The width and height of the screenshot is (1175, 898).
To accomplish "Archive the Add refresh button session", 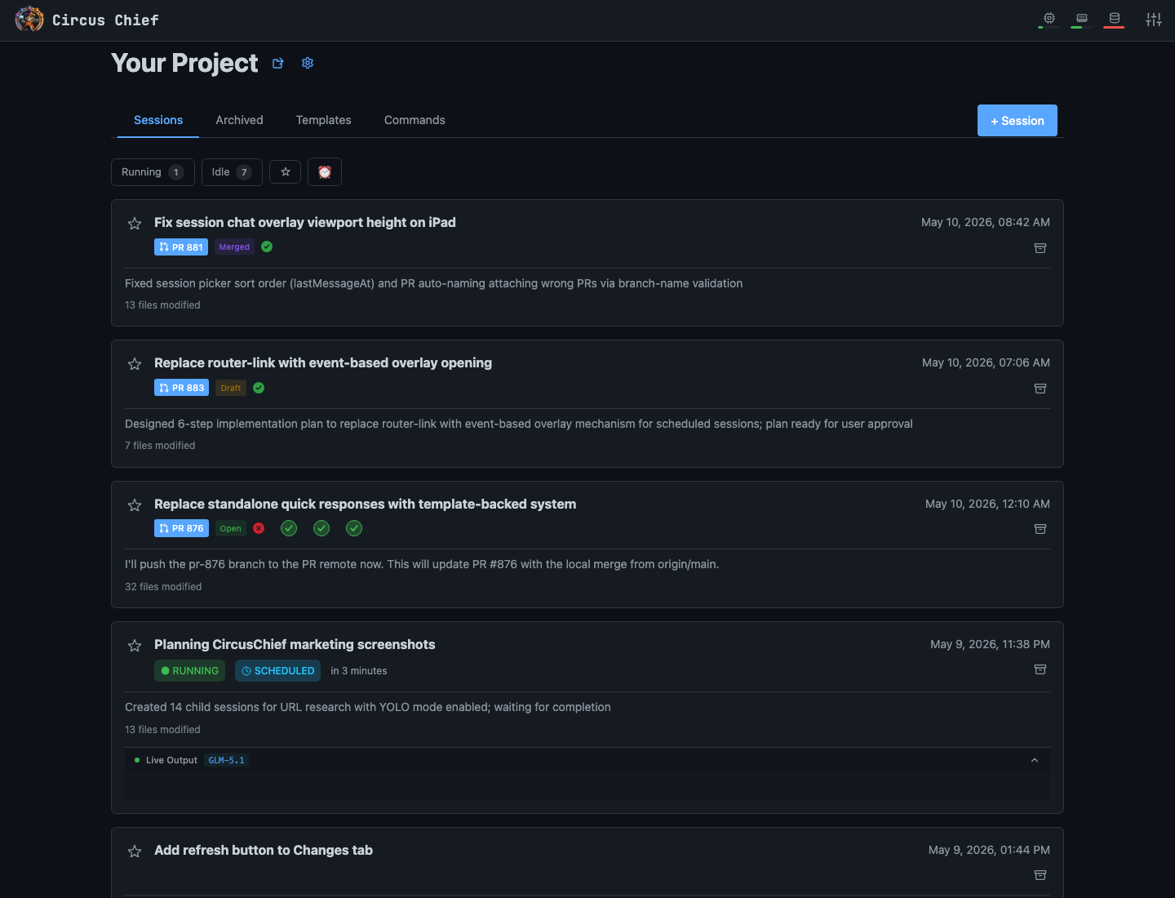I will (1040, 875).
